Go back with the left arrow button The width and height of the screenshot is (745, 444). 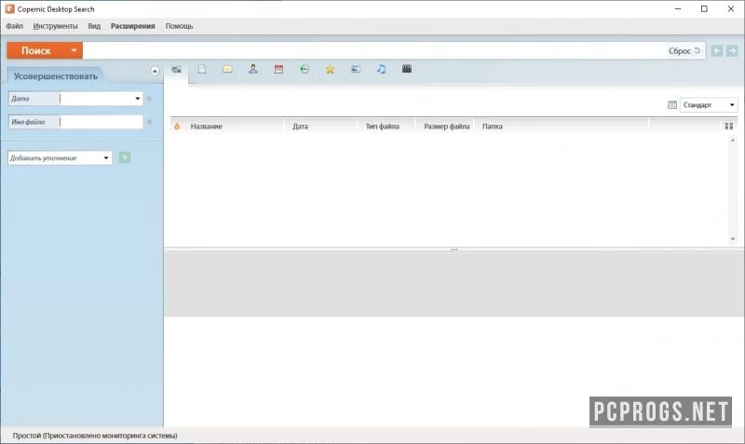coord(717,51)
